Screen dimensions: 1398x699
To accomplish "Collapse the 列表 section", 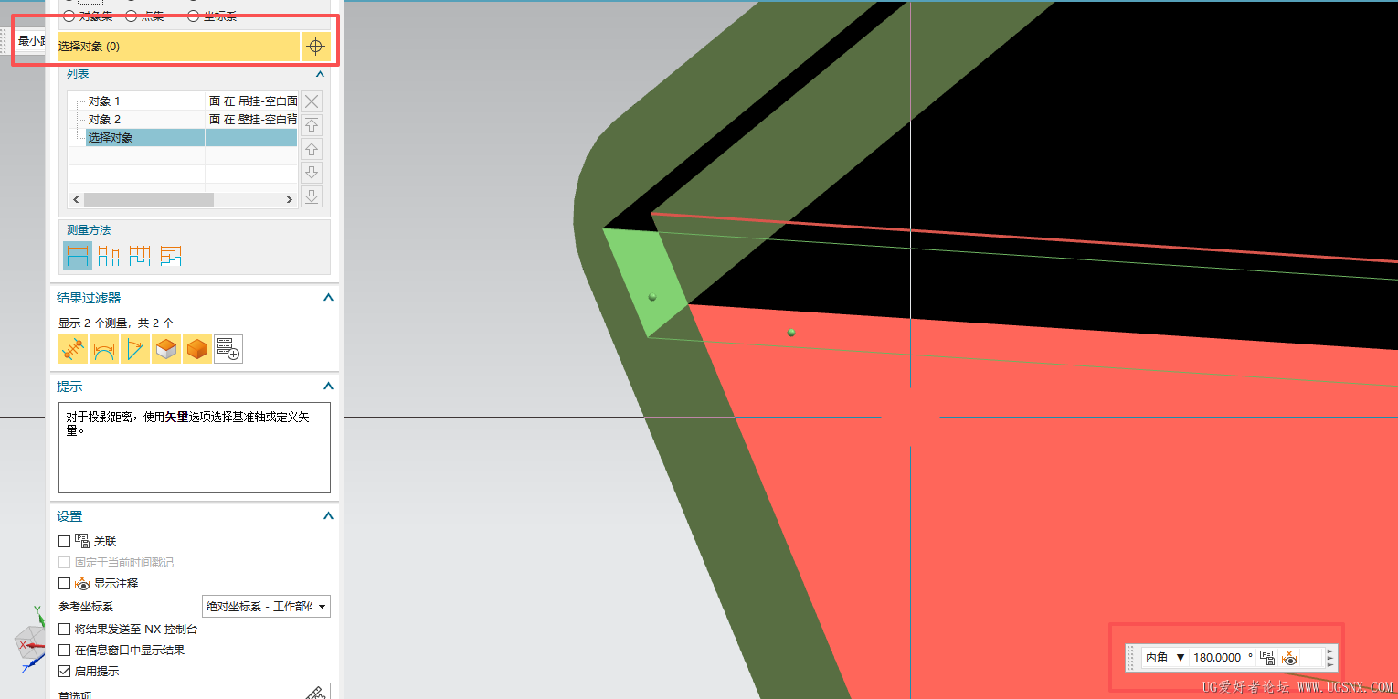I will click(321, 74).
